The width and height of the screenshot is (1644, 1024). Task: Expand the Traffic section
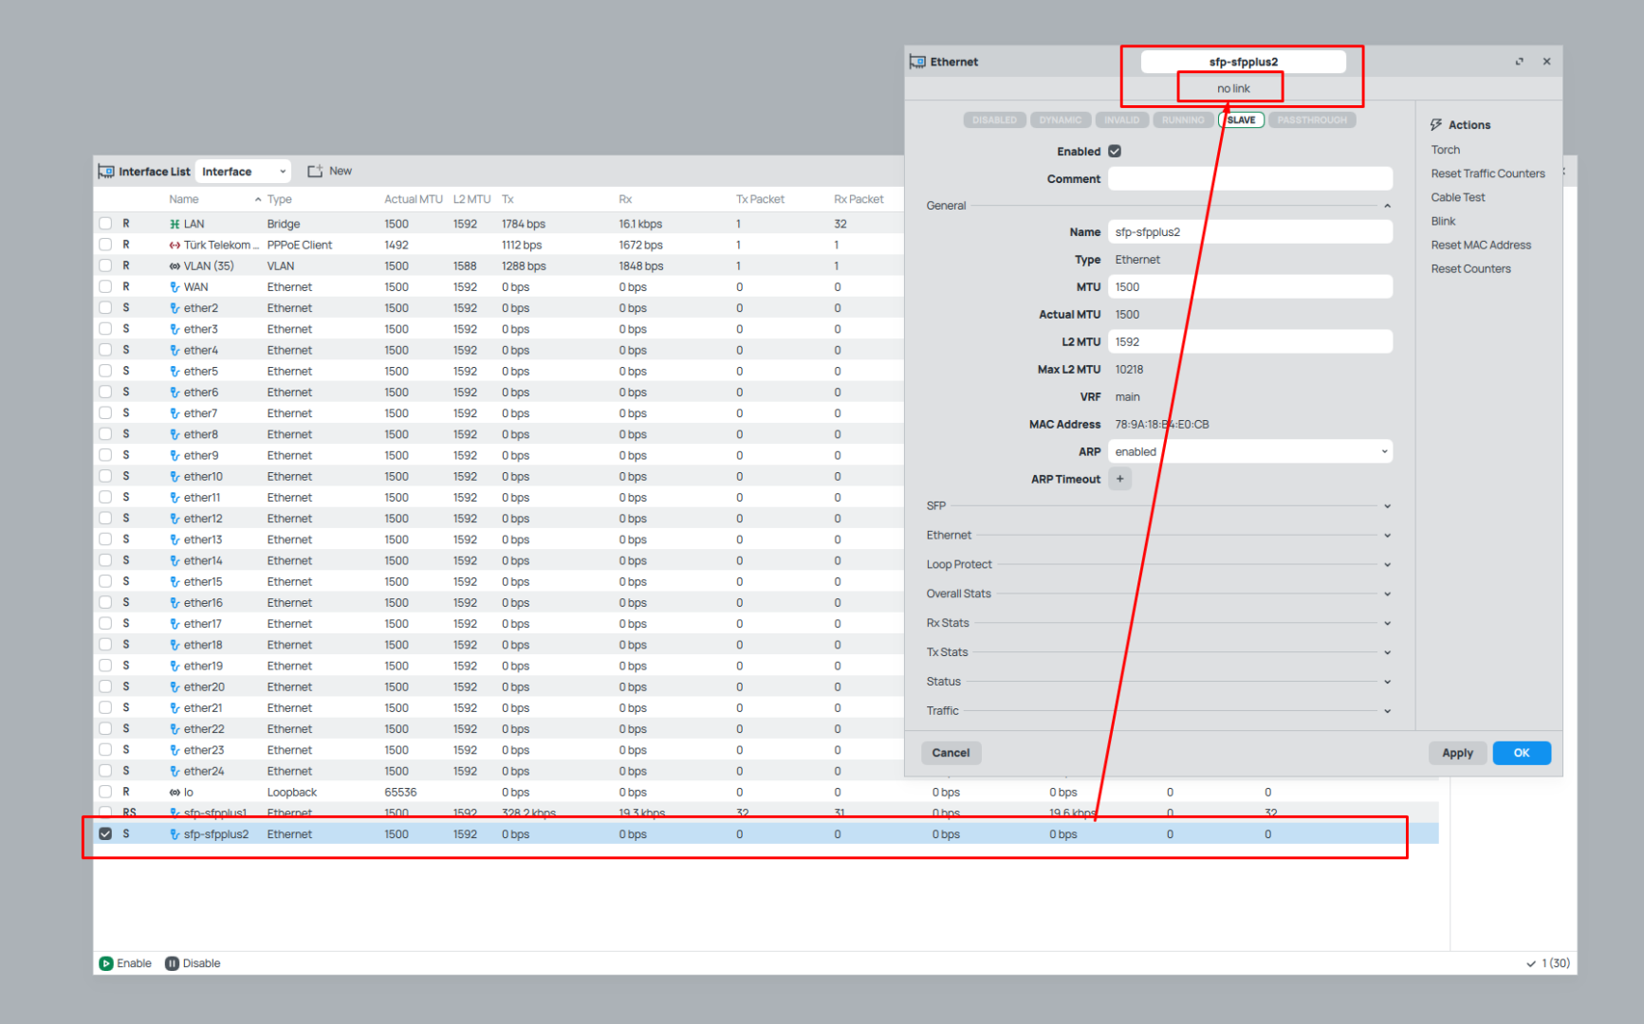[x=1387, y=711]
